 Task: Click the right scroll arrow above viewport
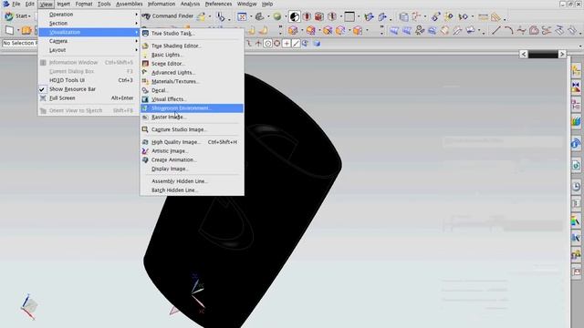click(x=562, y=55)
